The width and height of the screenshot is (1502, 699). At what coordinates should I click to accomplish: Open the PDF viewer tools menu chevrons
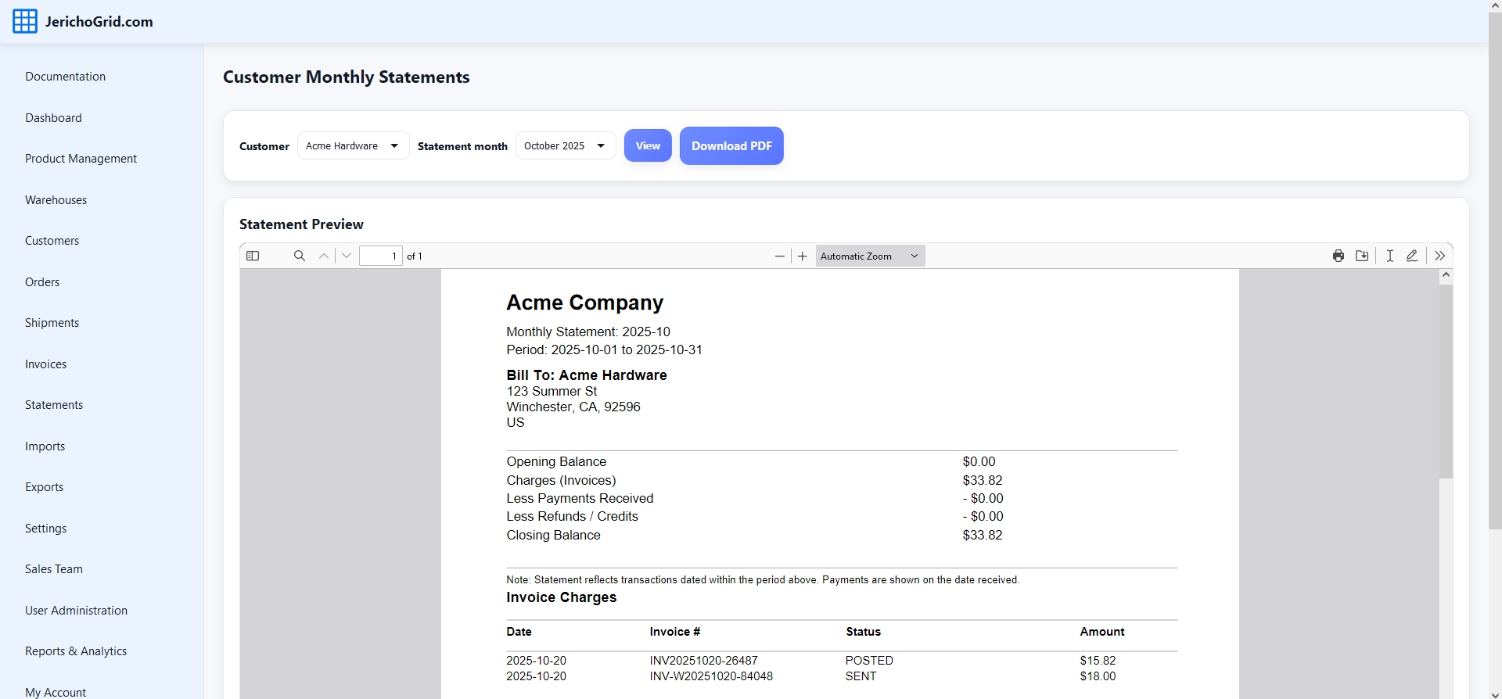point(1439,256)
